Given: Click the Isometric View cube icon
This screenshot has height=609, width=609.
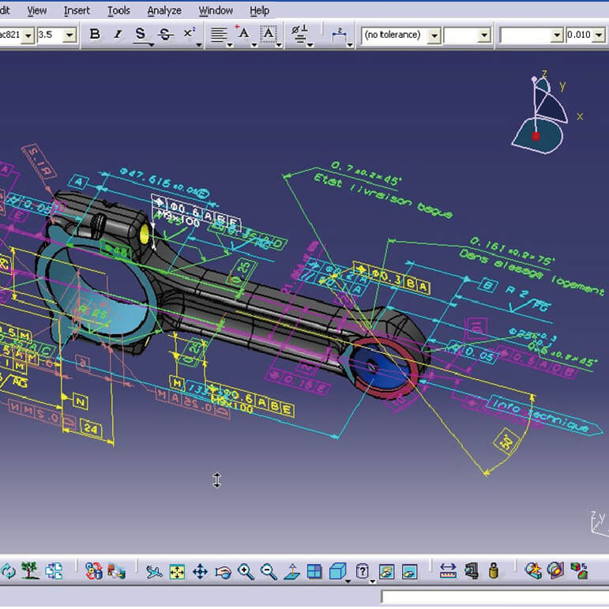Looking at the screenshot, I should tap(337, 571).
